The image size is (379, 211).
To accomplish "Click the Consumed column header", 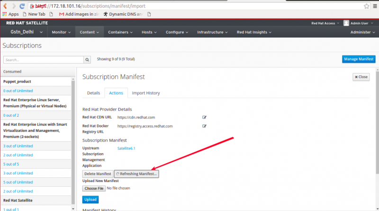I will (12, 72).
